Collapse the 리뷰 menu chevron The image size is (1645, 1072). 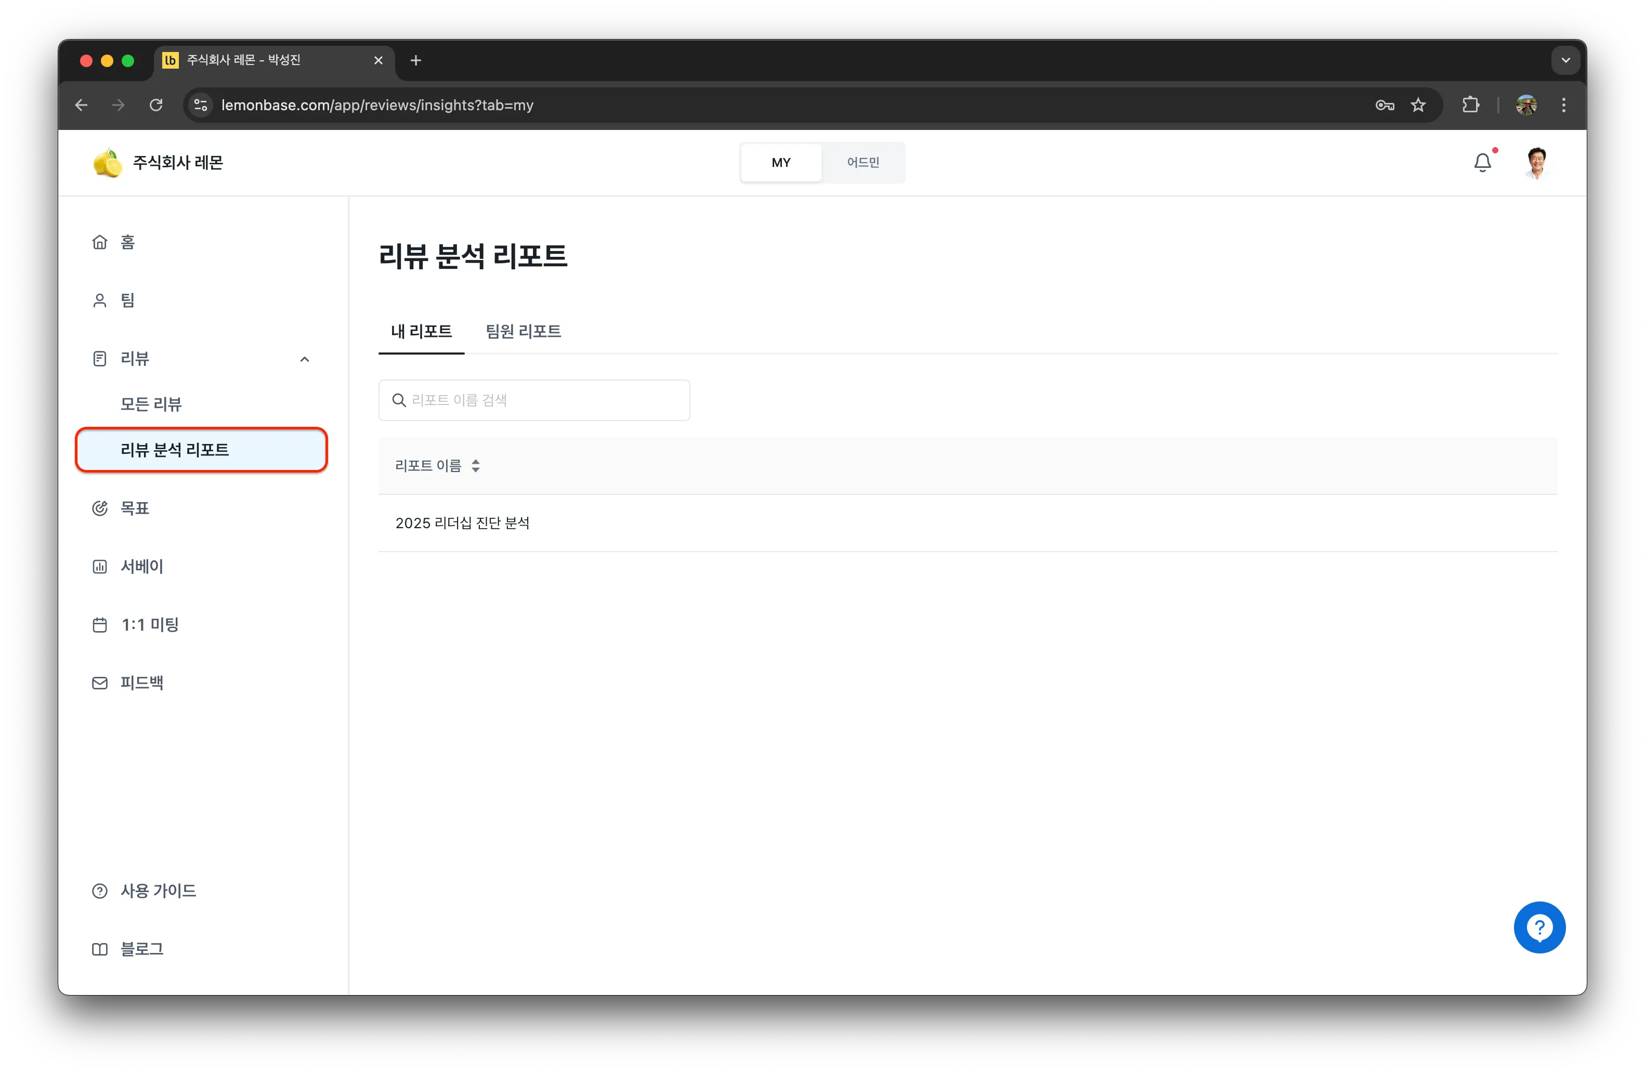click(304, 359)
